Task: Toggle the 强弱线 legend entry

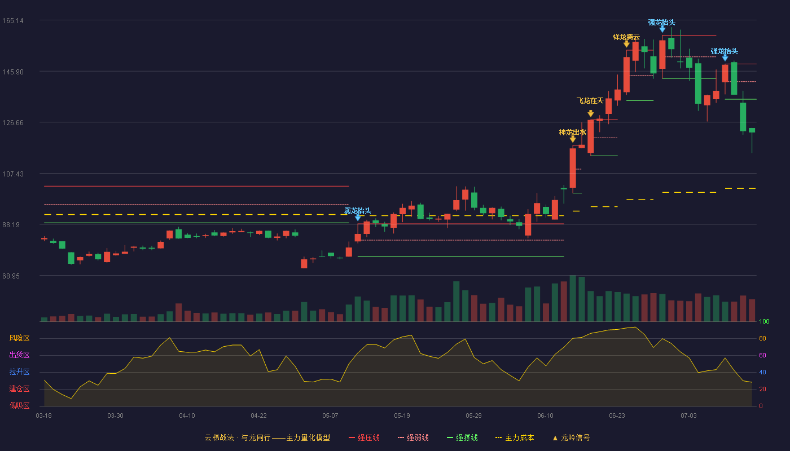Action: coord(413,437)
